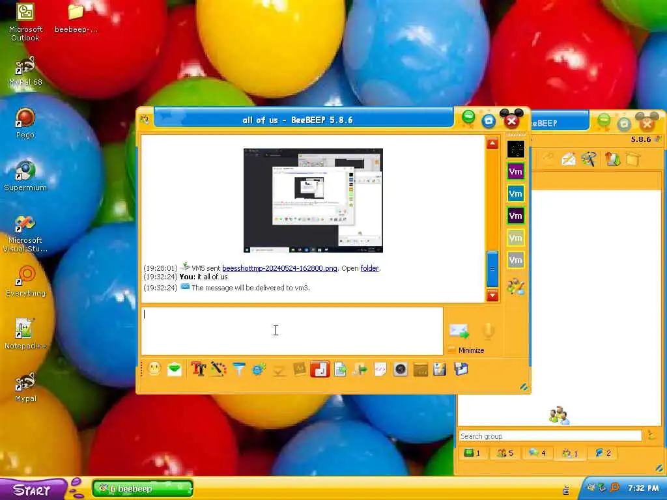The image size is (667, 500).
Task: Click the microphone voice message icon
Action: click(488, 330)
